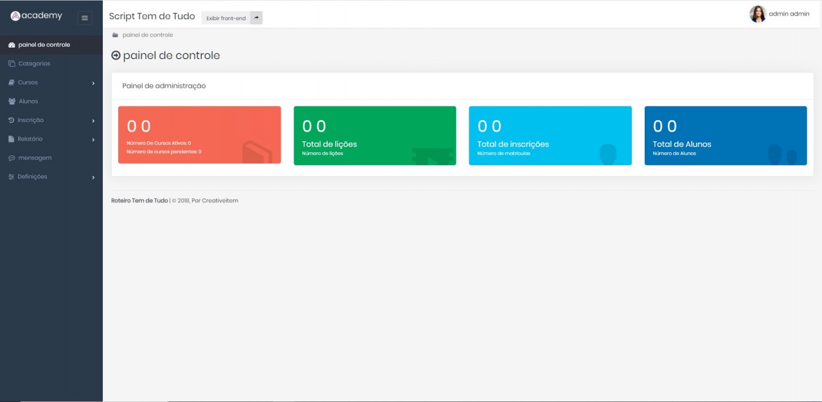Expand the Definições submenu chevron

coord(93,177)
